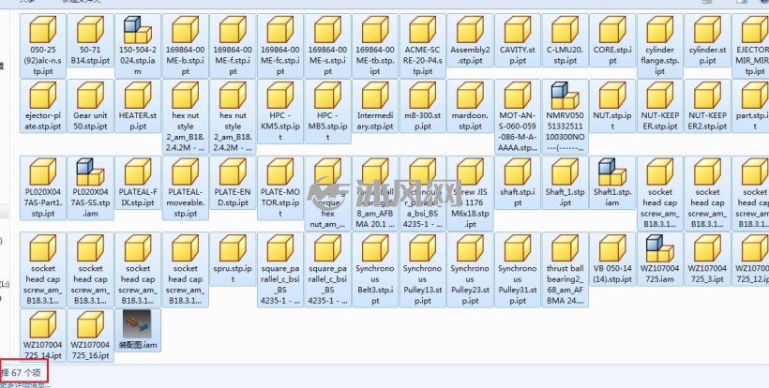Image resolution: width=769 pixels, height=388 pixels.
Task: Select the PL020X047AS-Part1.stp.ipt file
Action: pyautogui.click(x=42, y=187)
